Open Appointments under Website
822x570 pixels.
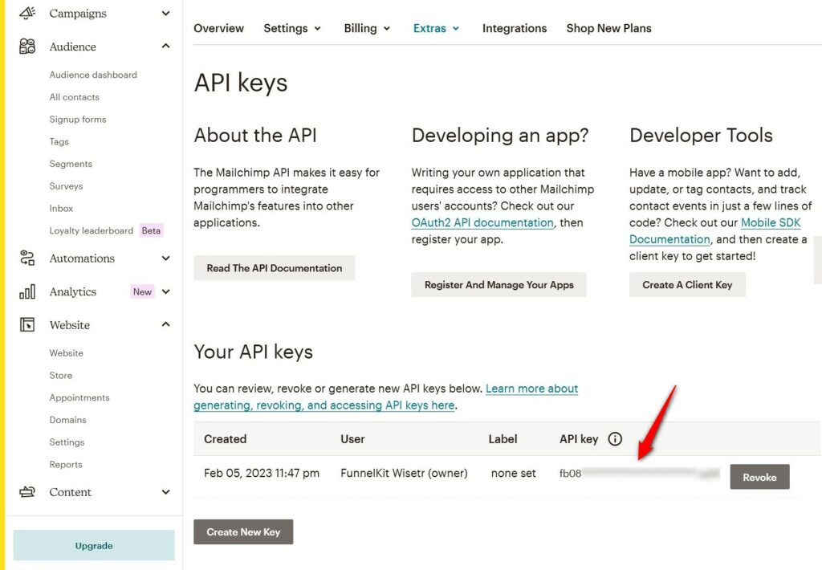pos(79,397)
